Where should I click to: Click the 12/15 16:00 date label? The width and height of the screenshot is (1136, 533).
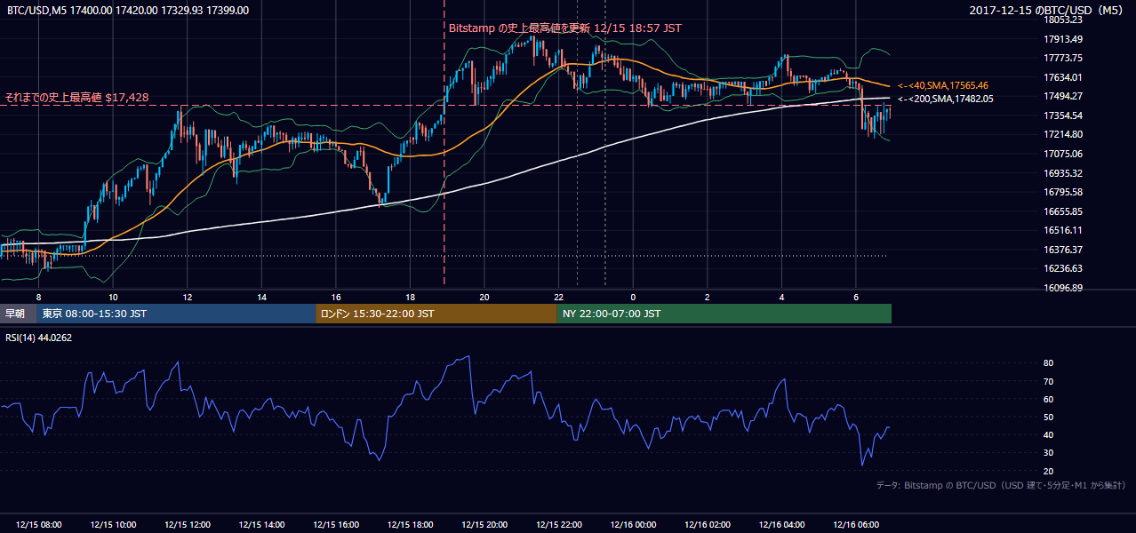tap(335, 525)
